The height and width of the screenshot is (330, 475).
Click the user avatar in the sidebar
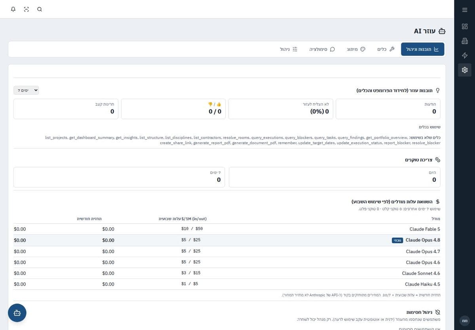pyautogui.click(x=465, y=320)
